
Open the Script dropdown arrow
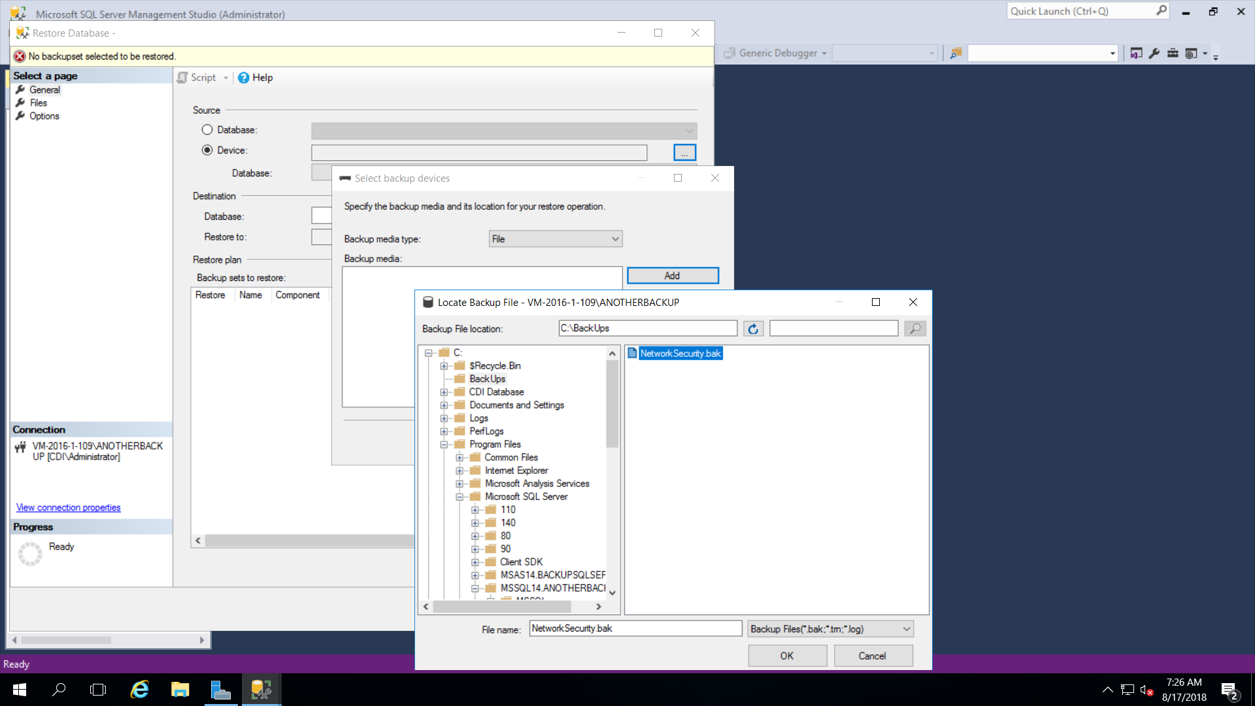click(226, 78)
